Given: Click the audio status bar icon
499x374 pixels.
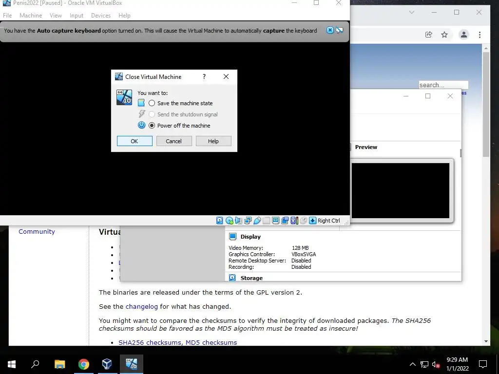Looking at the screenshot, I should point(238,221).
